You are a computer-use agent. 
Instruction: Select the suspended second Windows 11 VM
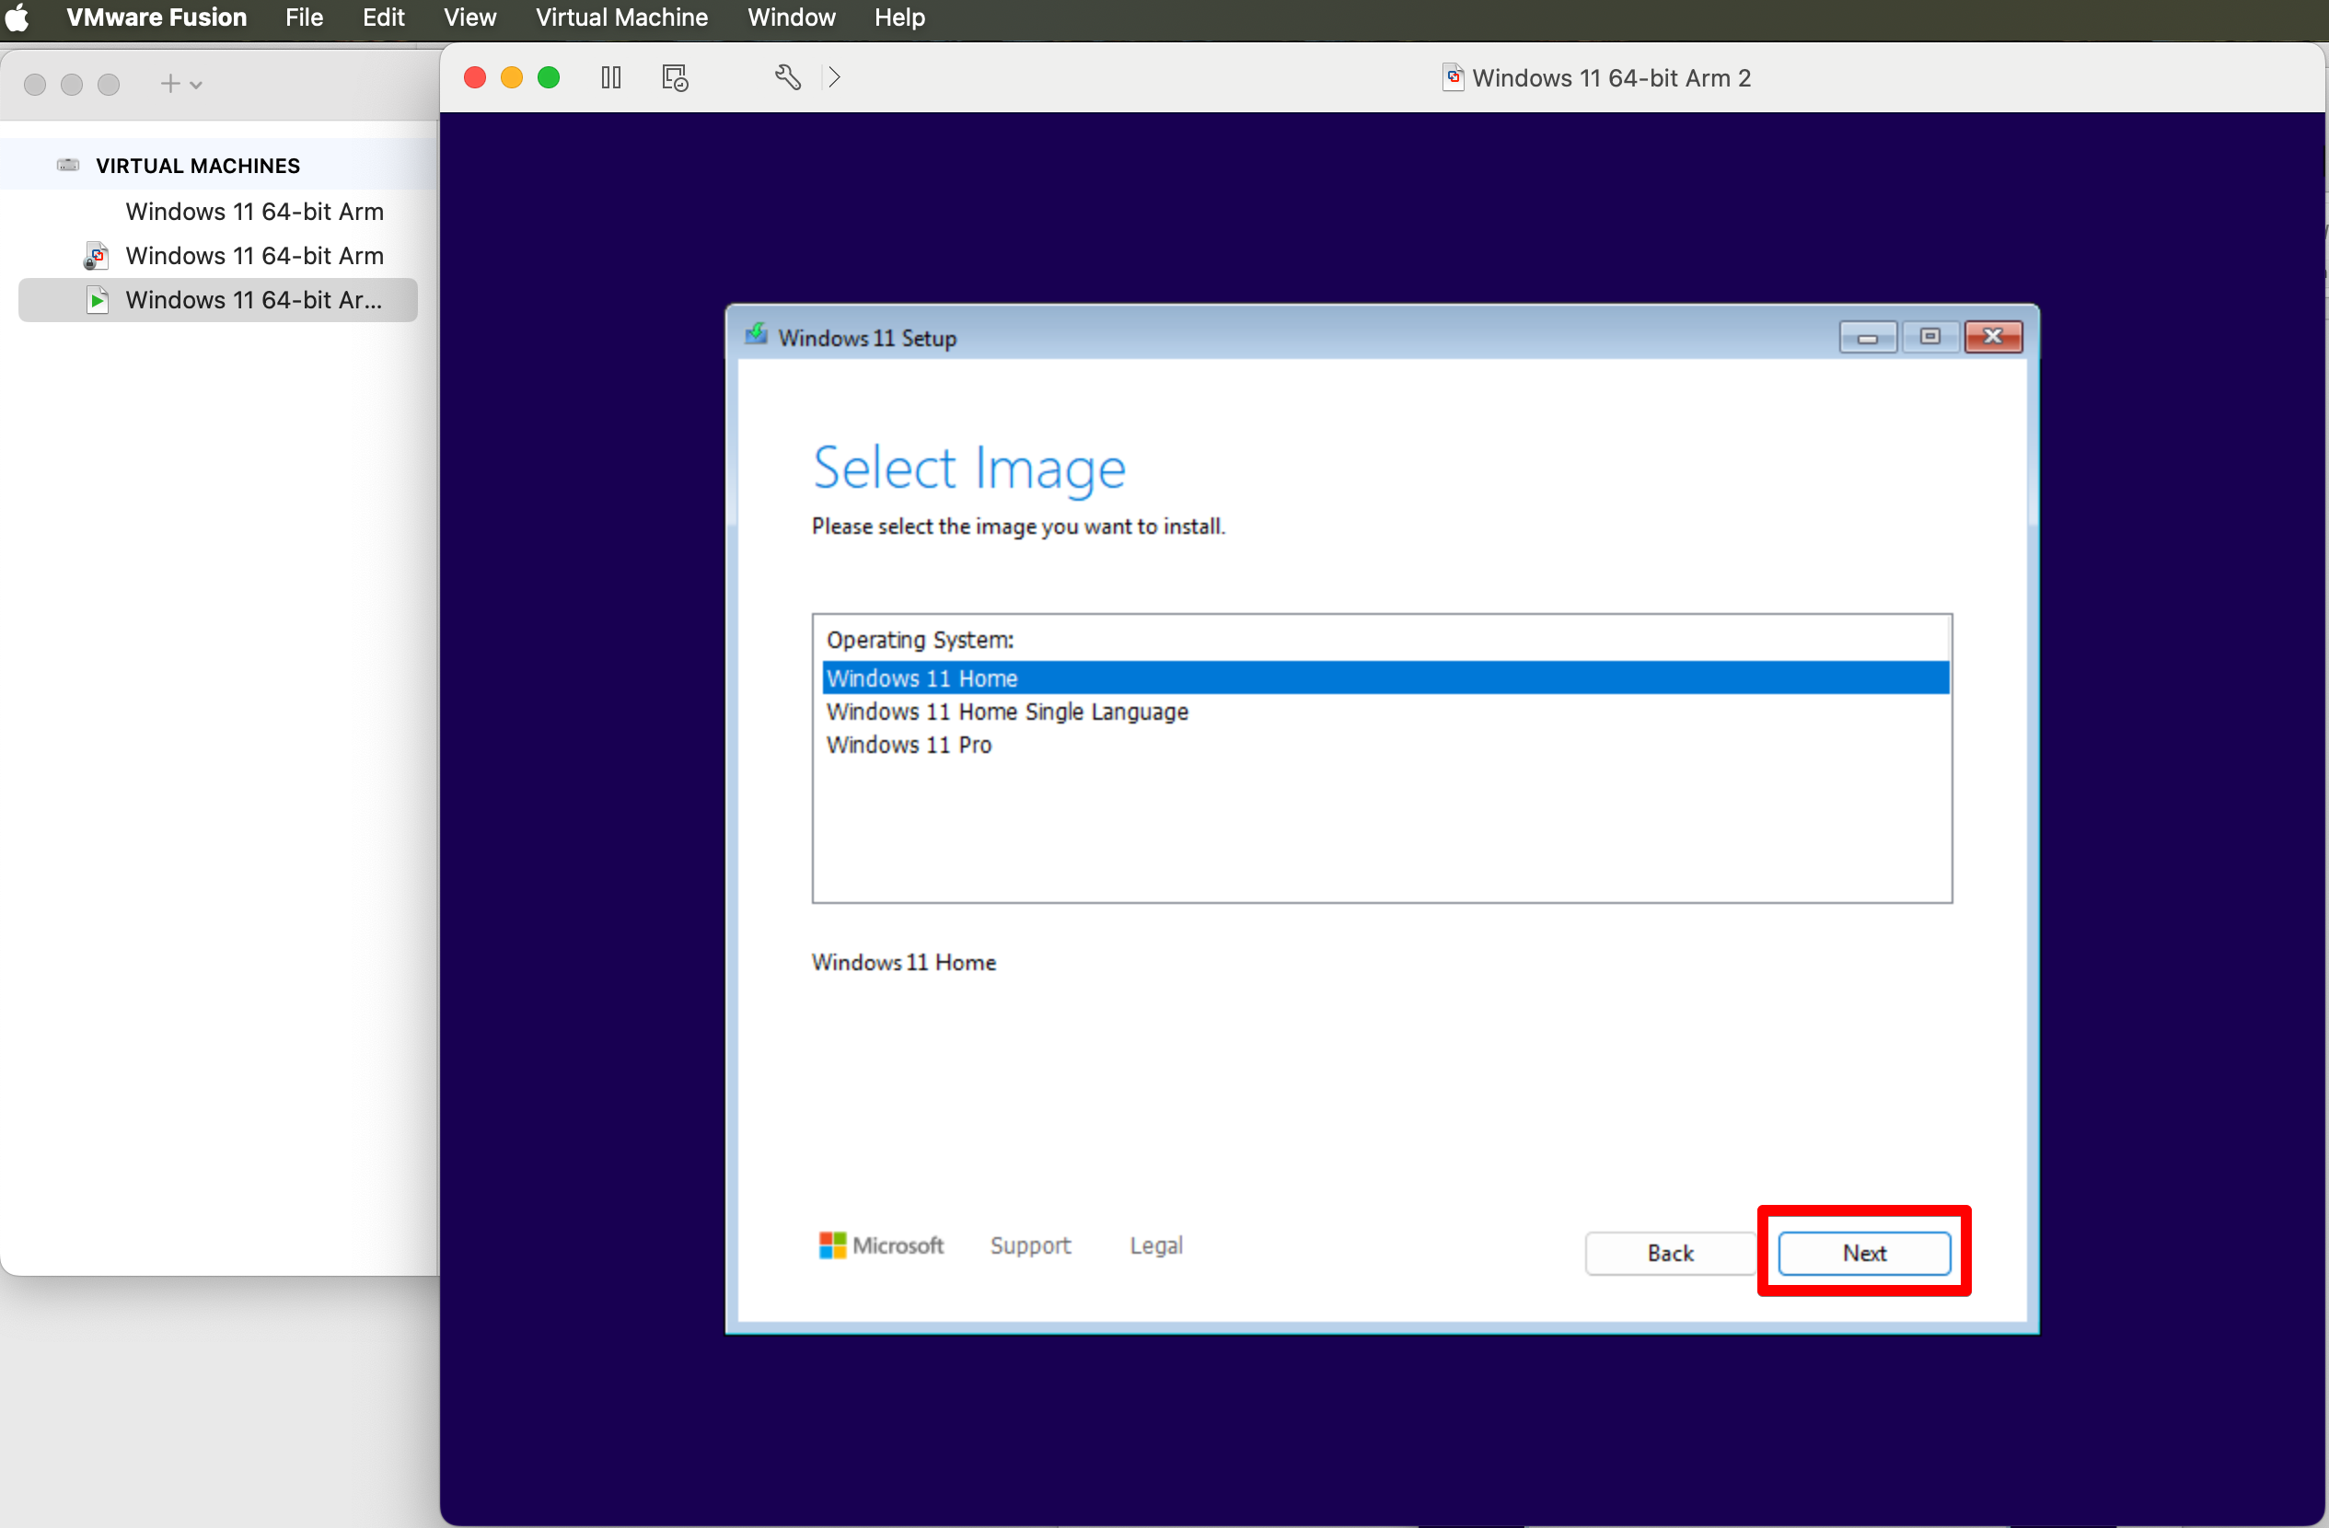pyautogui.click(x=253, y=255)
